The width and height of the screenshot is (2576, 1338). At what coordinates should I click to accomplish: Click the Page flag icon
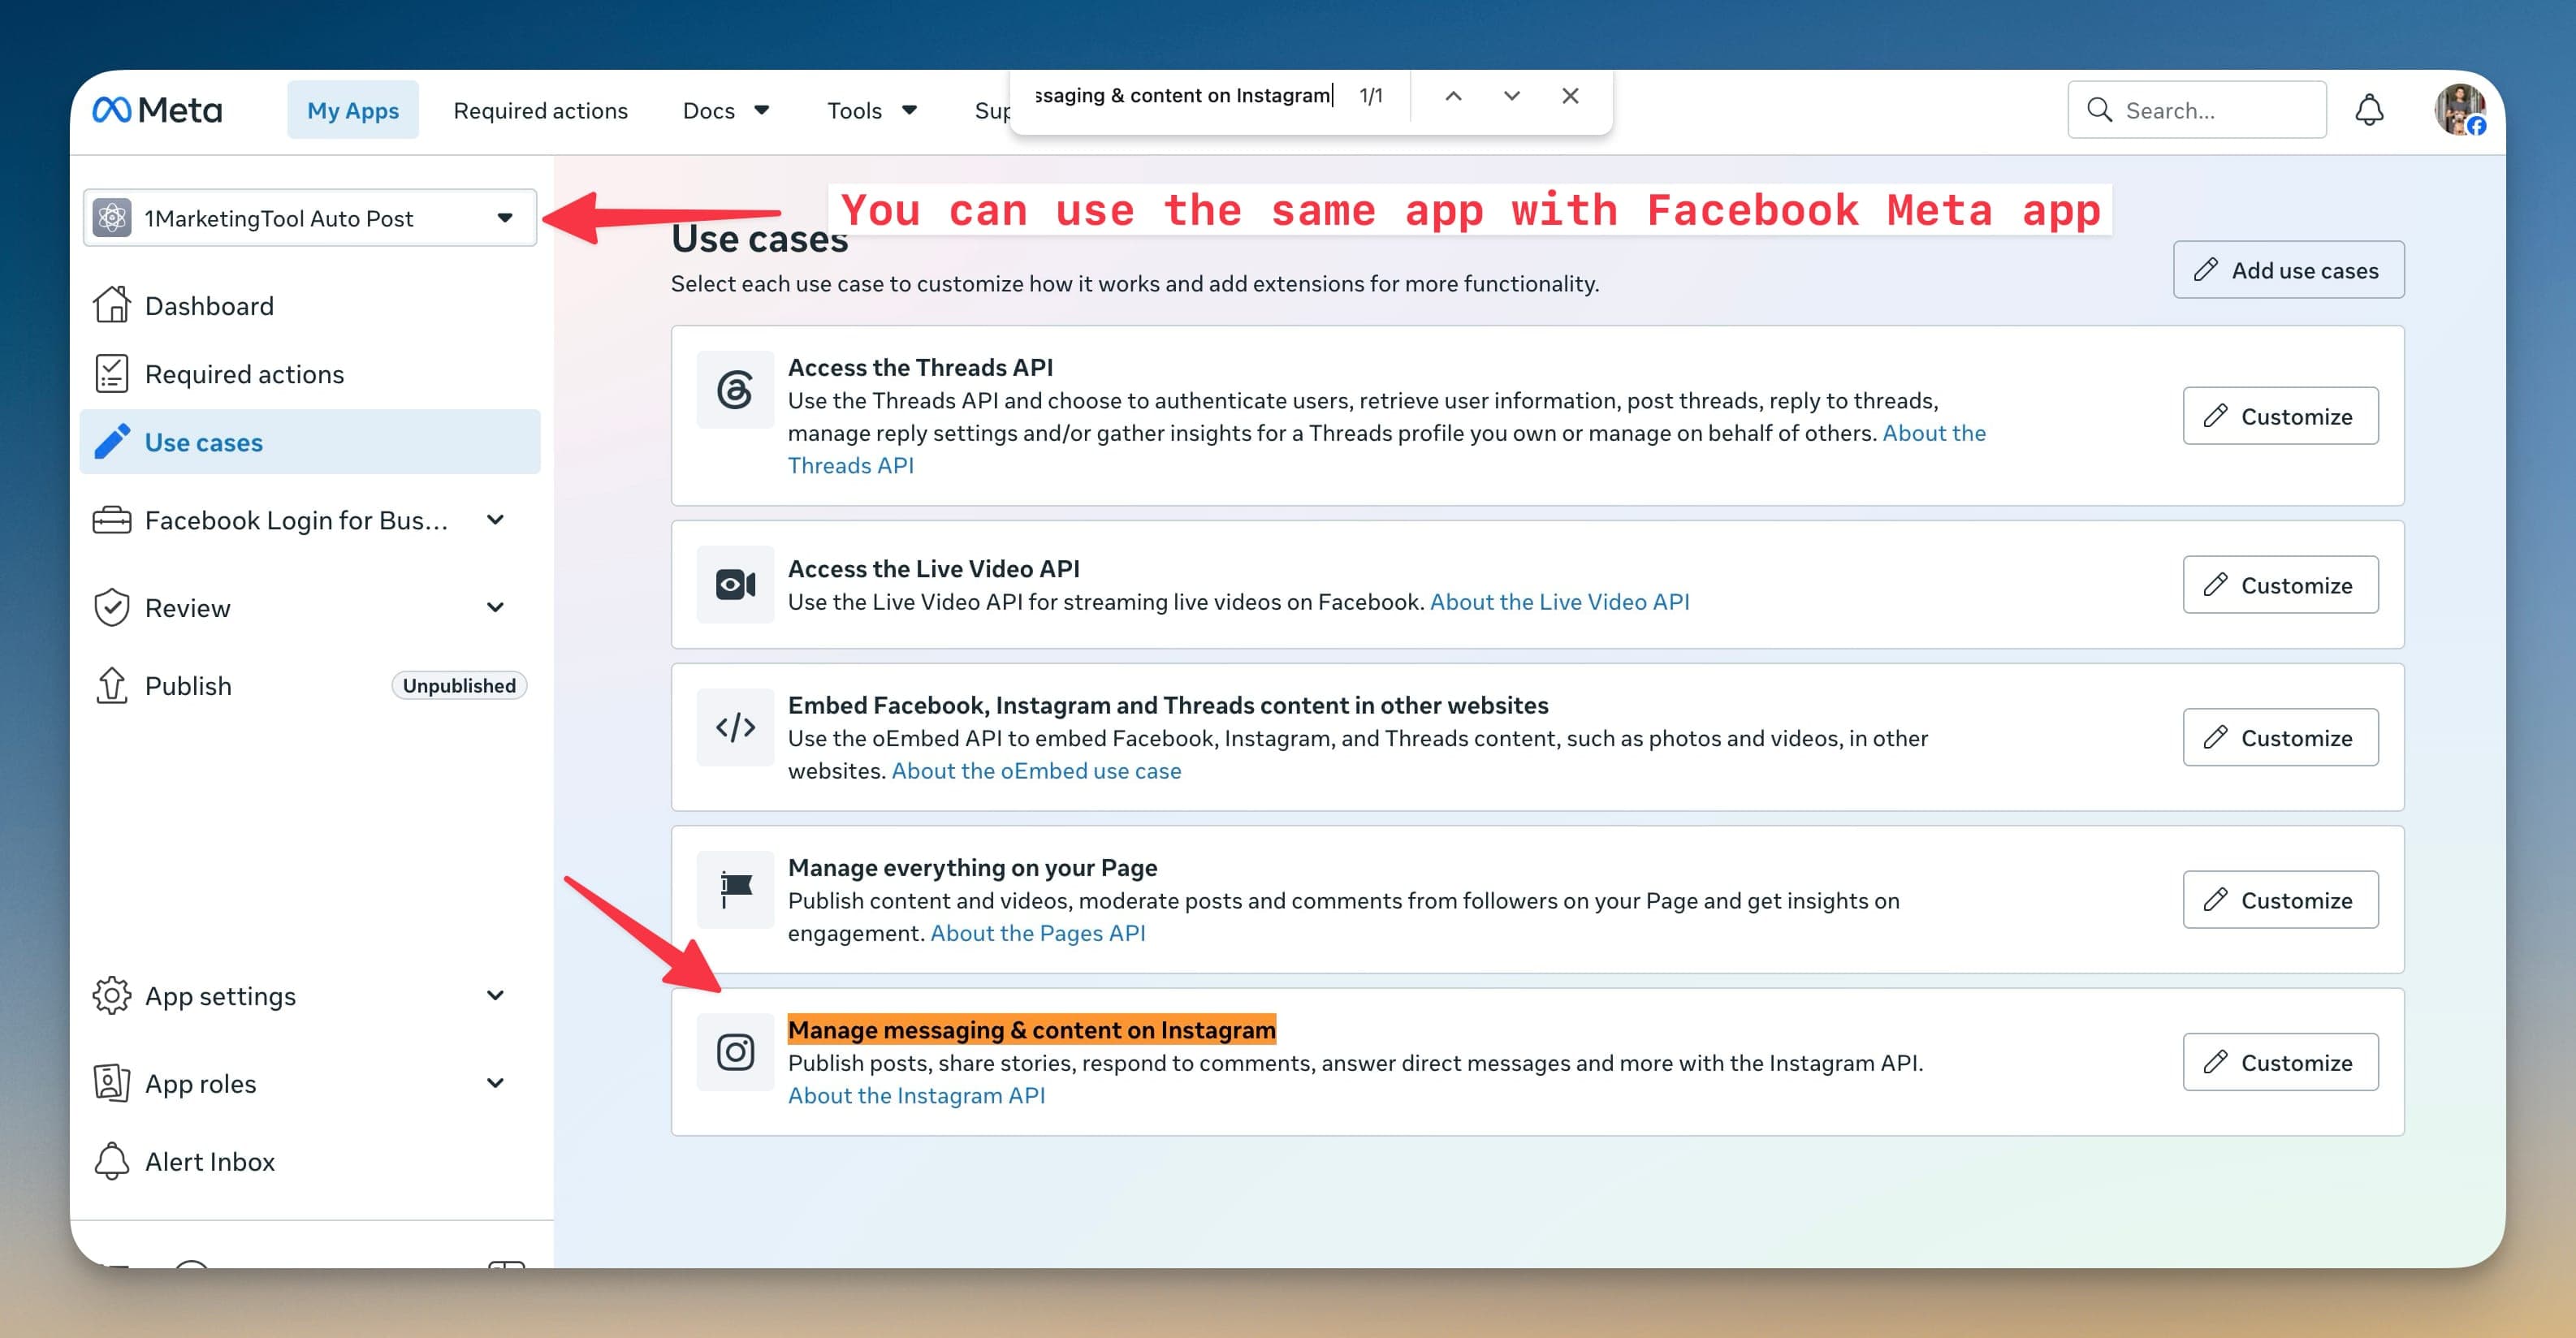tap(735, 889)
